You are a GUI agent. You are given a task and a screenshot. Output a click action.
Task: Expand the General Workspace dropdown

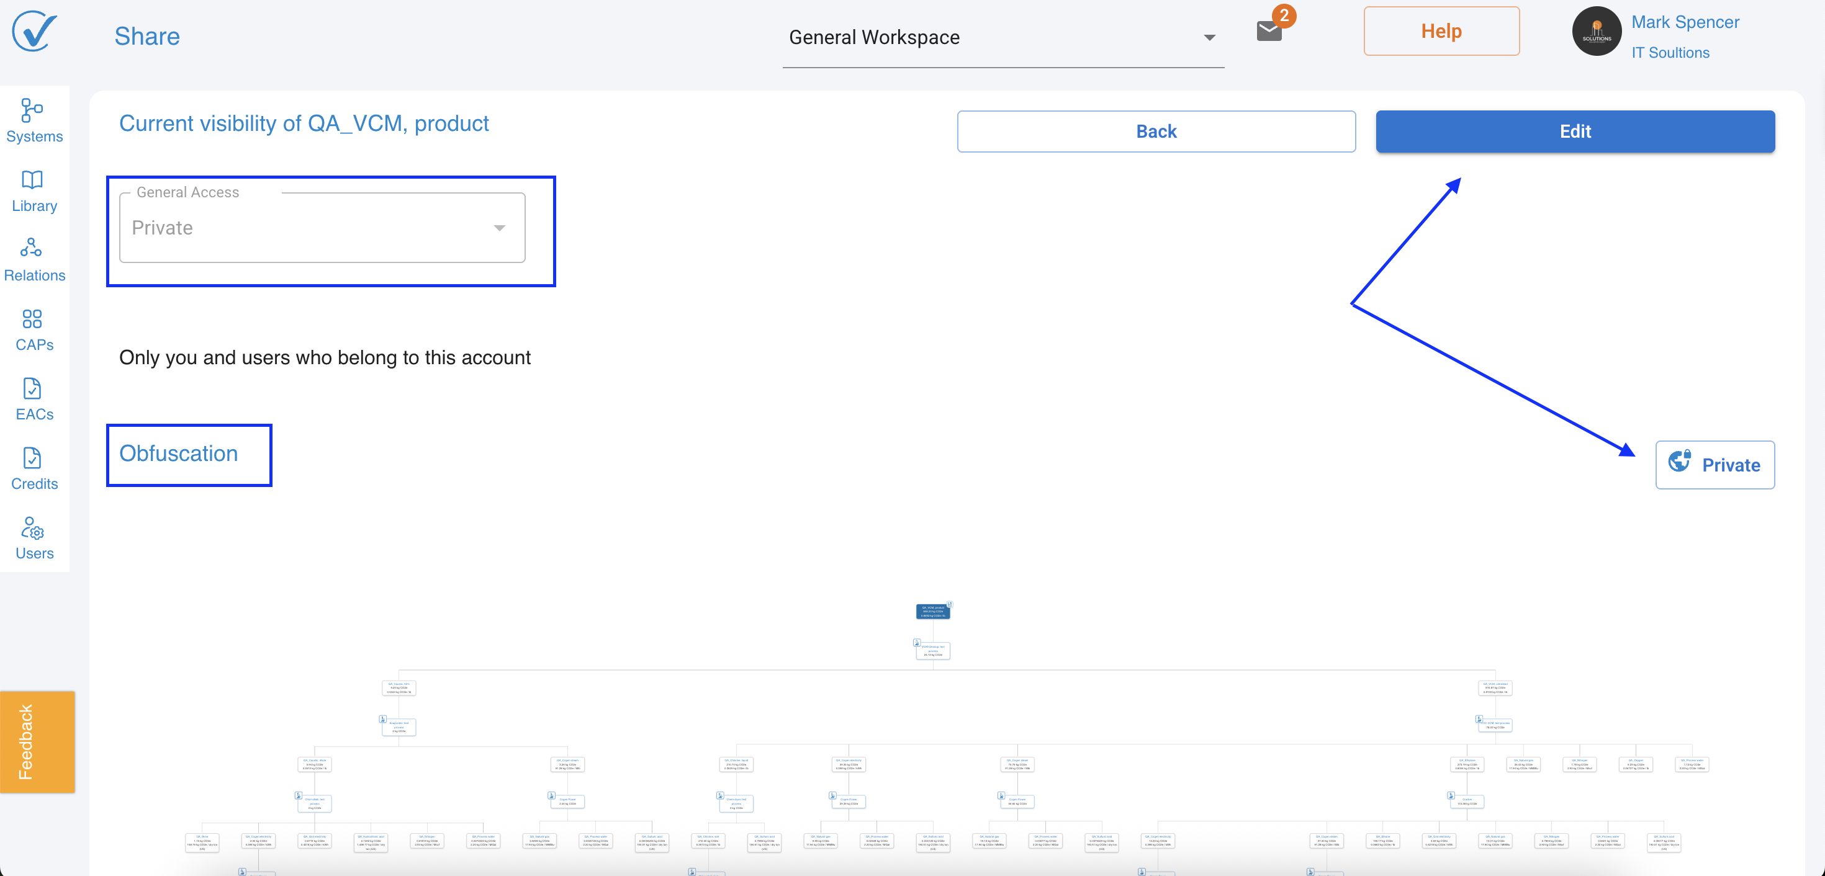(x=1002, y=37)
